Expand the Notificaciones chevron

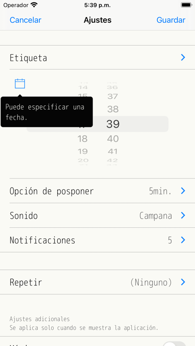click(183, 240)
